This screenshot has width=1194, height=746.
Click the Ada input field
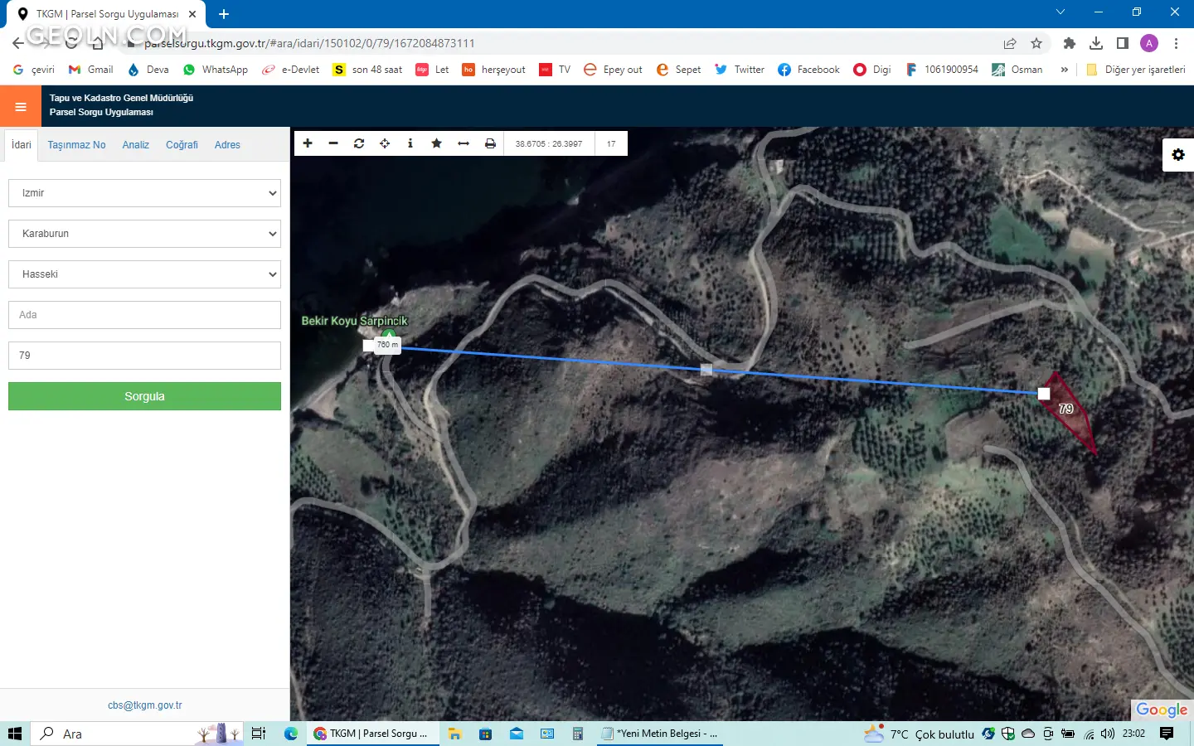coord(144,315)
